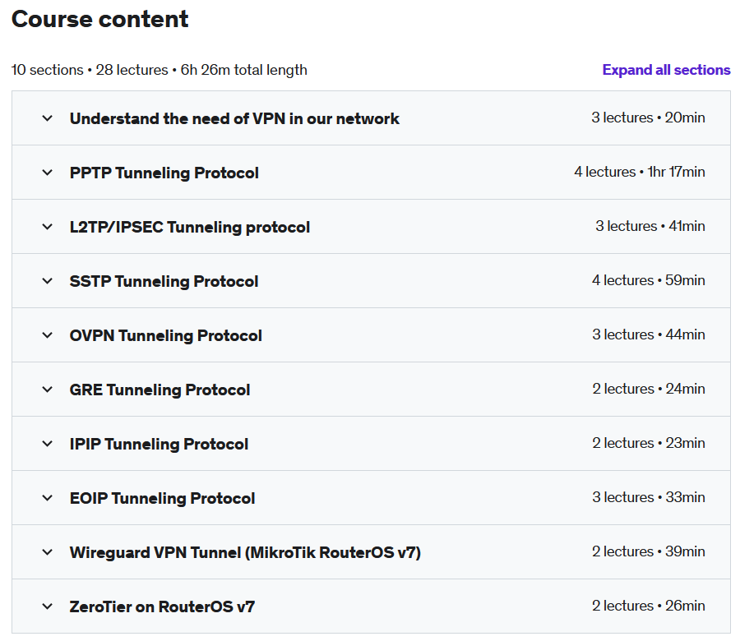Click '3 lectures • 33min' summary text
The width and height of the screenshot is (740, 641).
pos(649,497)
